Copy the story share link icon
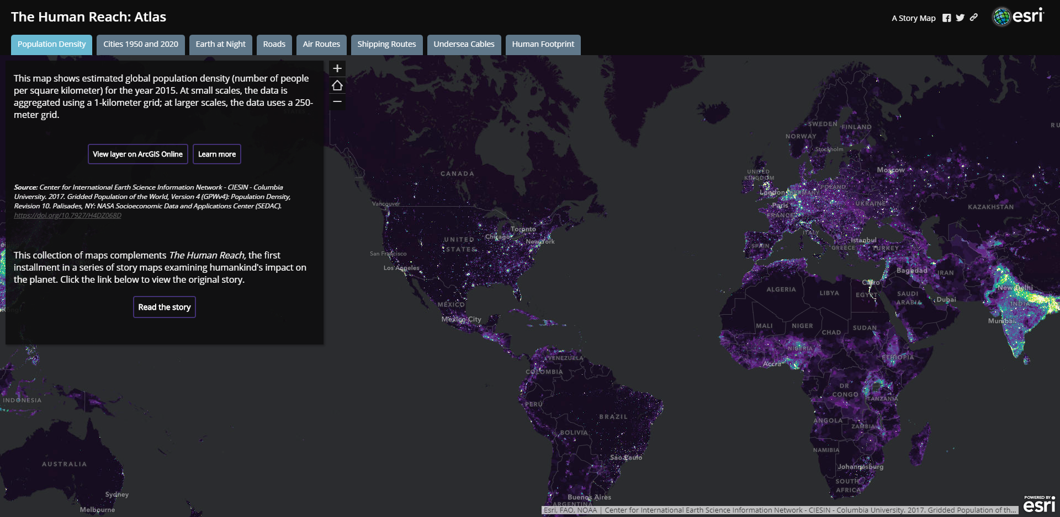This screenshot has width=1060, height=517. [x=974, y=18]
